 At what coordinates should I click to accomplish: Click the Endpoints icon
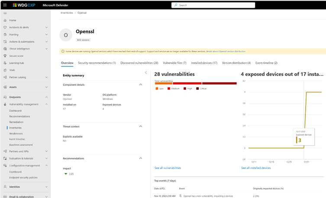point(5,97)
